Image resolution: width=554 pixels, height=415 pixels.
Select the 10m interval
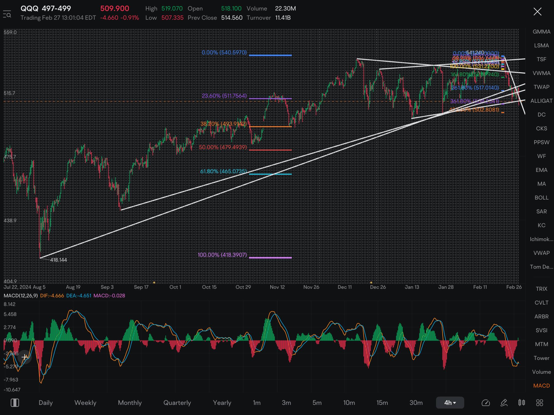tap(349, 403)
